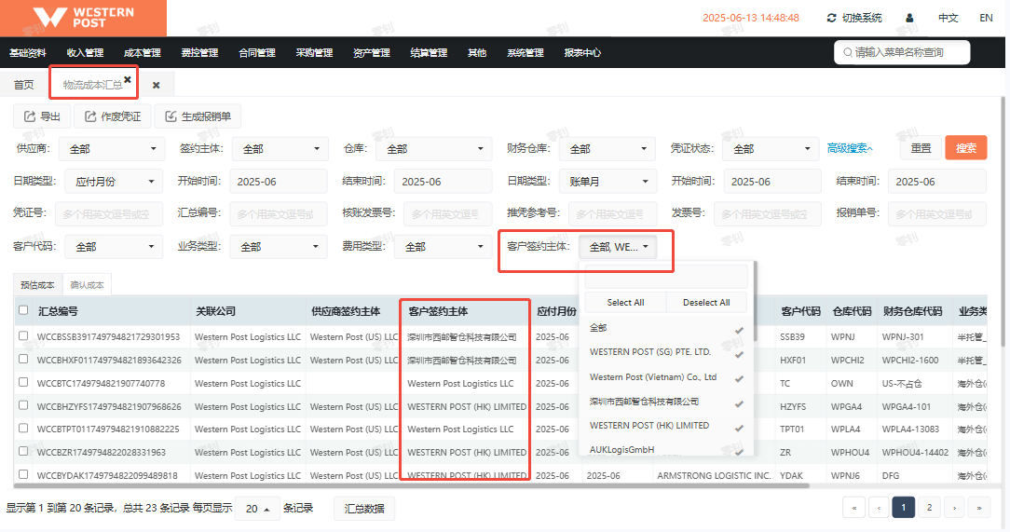Open the 采购管理 menu

coord(314,53)
